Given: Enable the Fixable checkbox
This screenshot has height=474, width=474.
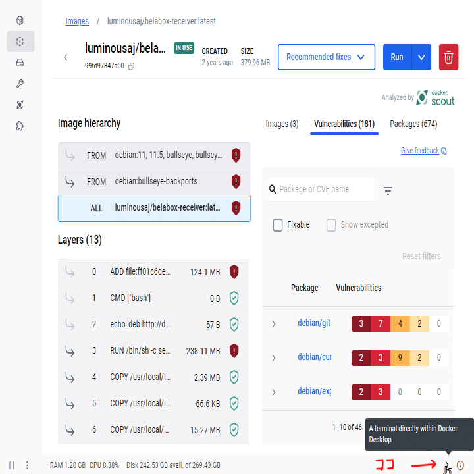Looking at the screenshot, I should (x=278, y=225).
